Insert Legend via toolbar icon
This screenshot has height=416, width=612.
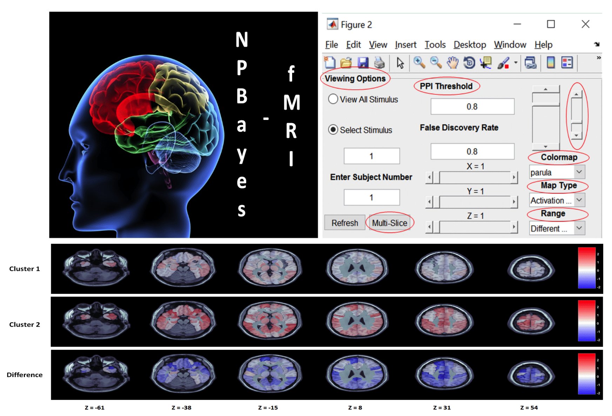567,63
